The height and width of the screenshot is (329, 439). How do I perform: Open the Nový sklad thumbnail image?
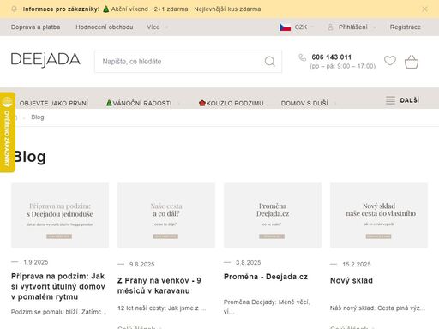pyautogui.click(x=379, y=216)
